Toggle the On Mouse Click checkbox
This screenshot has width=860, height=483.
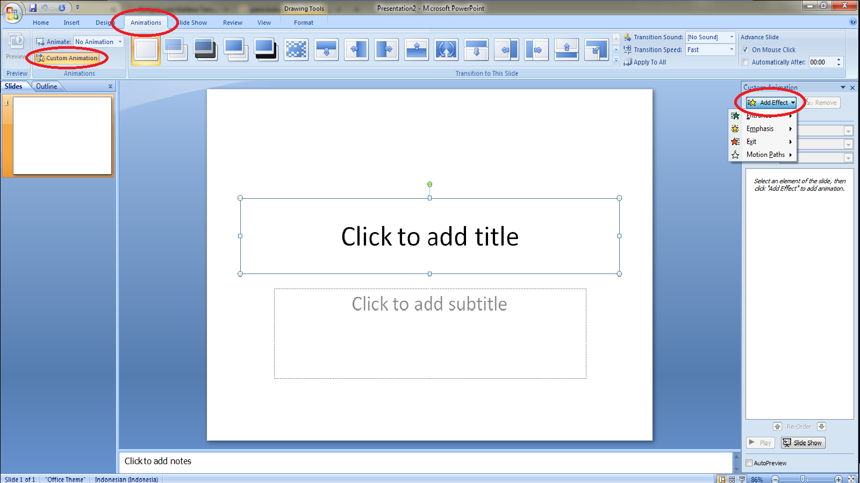click(746, 50)
